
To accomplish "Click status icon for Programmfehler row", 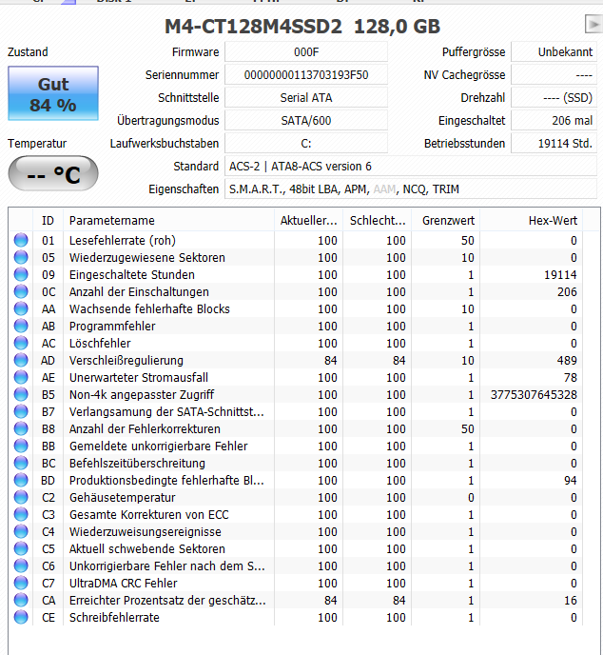I will click(x=21, y=326).
